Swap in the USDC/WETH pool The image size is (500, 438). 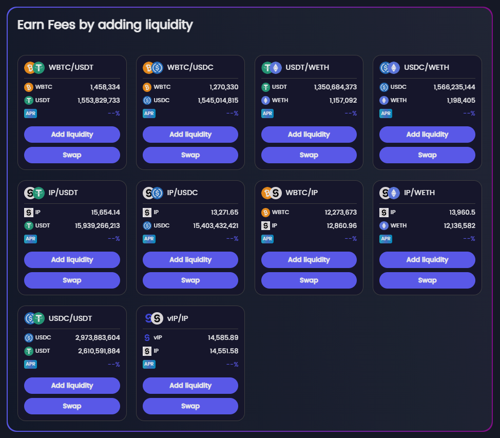coord(427,155)
